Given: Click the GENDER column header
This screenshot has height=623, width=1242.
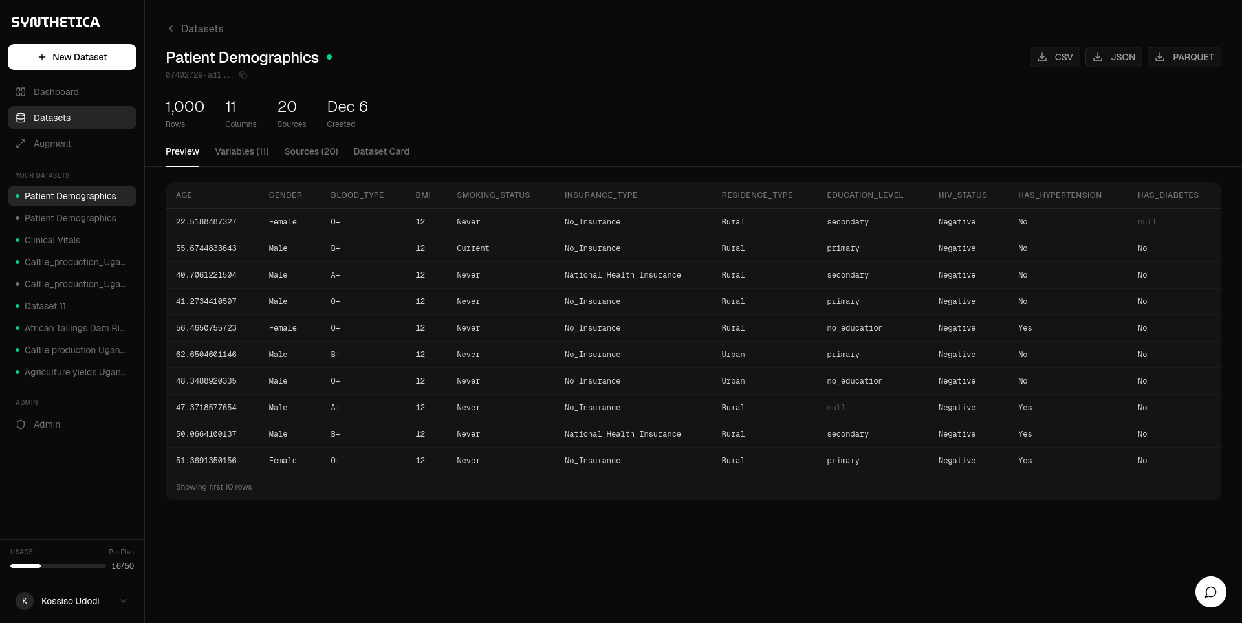Looking at the screenshot, I should 285,195.
